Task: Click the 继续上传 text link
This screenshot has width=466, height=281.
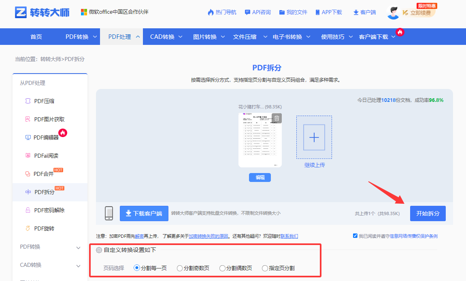Action: [315, 165]
